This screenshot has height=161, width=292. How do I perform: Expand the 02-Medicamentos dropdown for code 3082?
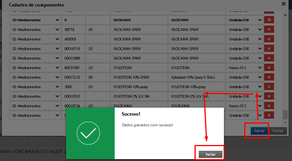[x=35, y=87]
